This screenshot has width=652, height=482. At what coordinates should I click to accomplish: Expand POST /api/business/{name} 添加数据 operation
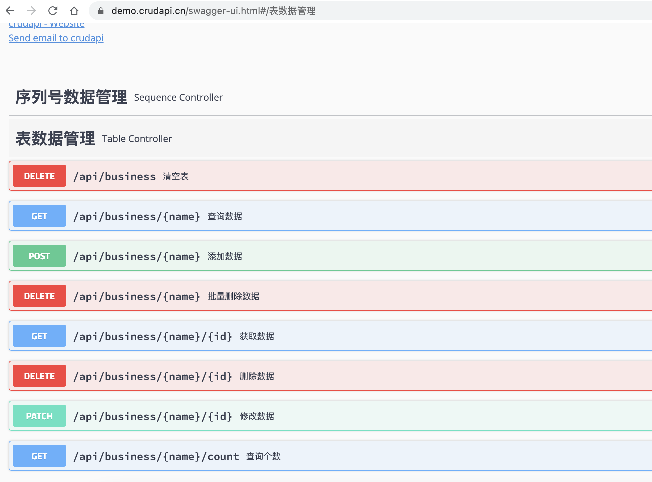137,256
